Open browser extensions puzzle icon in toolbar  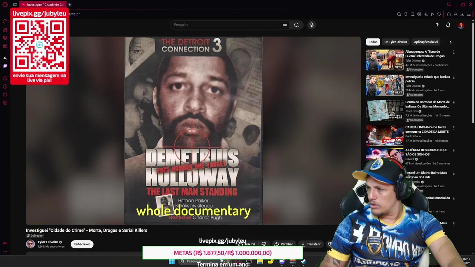[x=449, y=14]
